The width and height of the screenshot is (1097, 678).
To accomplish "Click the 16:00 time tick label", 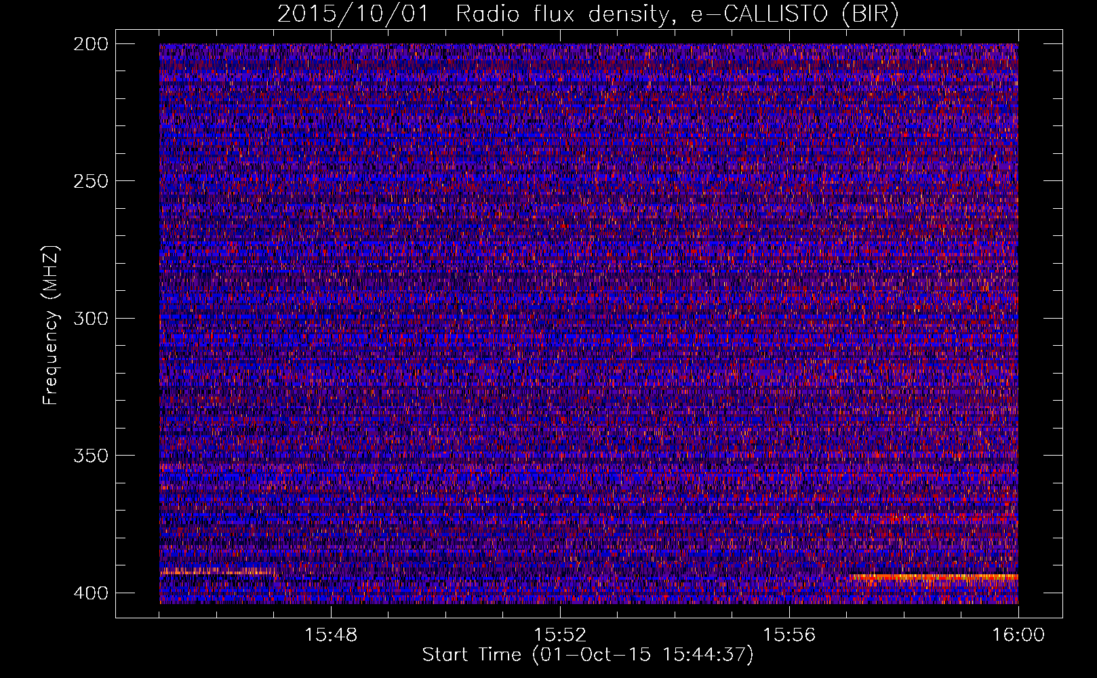I will pos(1018,635).
